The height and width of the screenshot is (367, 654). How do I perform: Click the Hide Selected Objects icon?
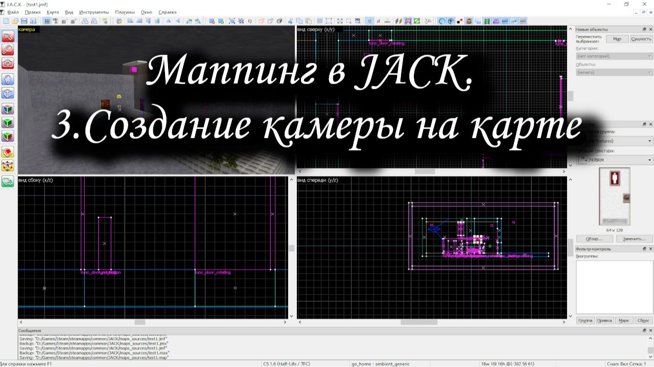coord(261,21)
